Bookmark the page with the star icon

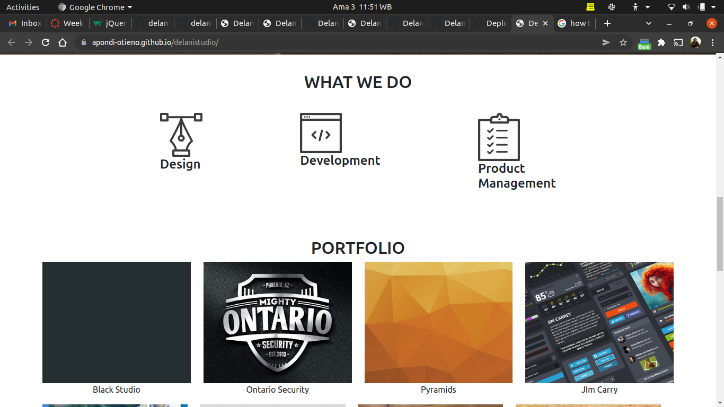[622, 42]
